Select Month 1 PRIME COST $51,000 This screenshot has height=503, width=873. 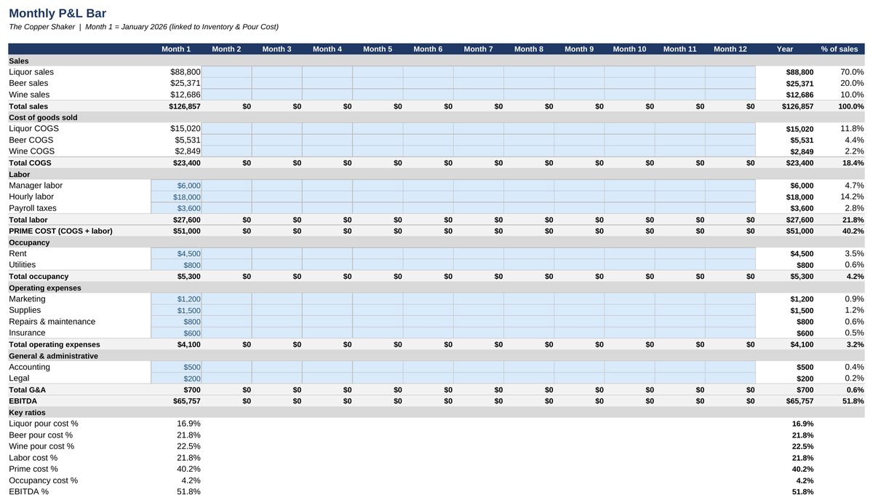click(176, 231)
